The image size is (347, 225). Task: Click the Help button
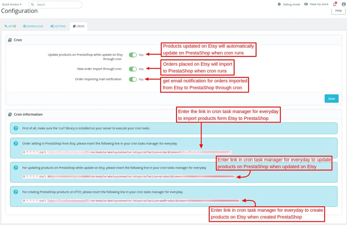tap(338, 11)
